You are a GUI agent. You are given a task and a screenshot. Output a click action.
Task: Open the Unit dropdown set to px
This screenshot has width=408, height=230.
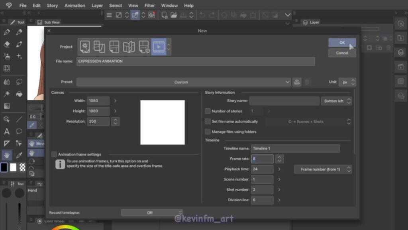[x=347, y=82]
